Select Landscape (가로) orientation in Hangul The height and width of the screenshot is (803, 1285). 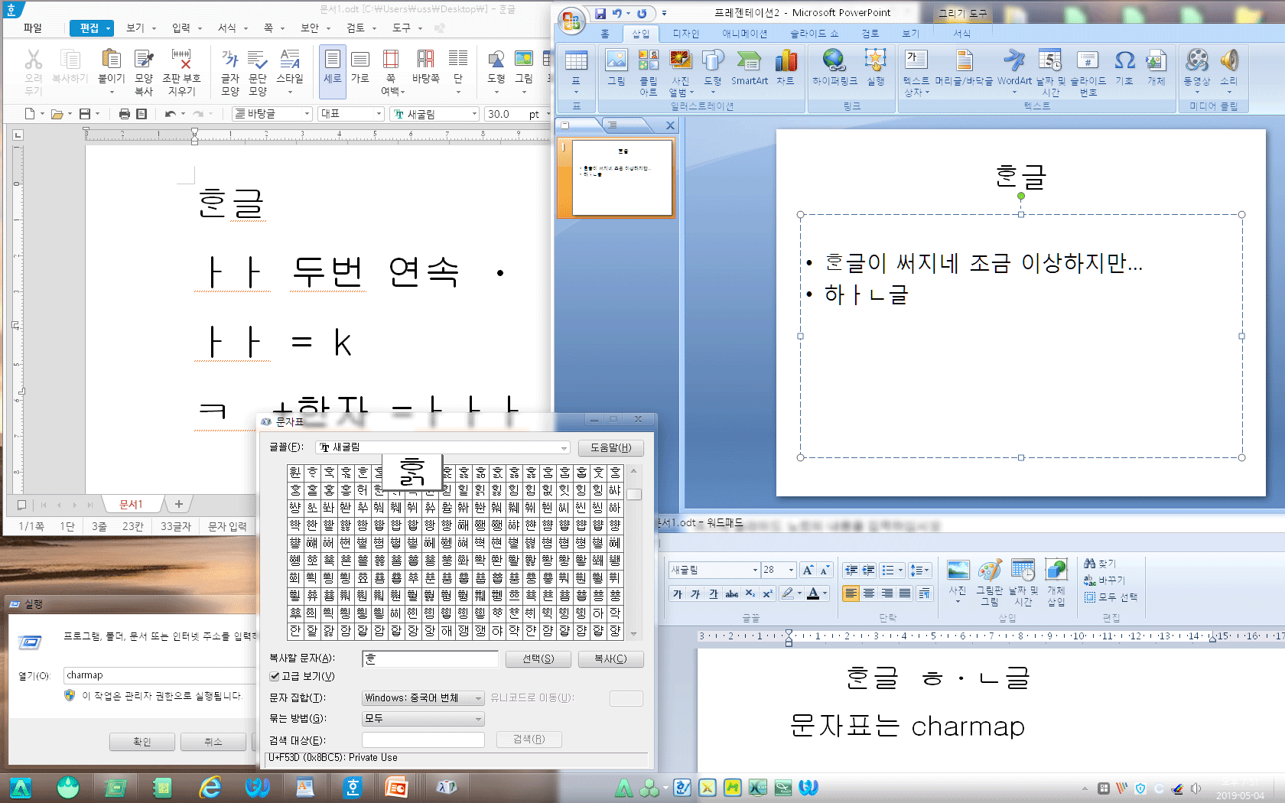360,66
